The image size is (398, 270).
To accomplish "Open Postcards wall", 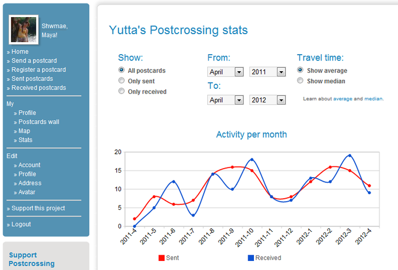I will (39, 122).
